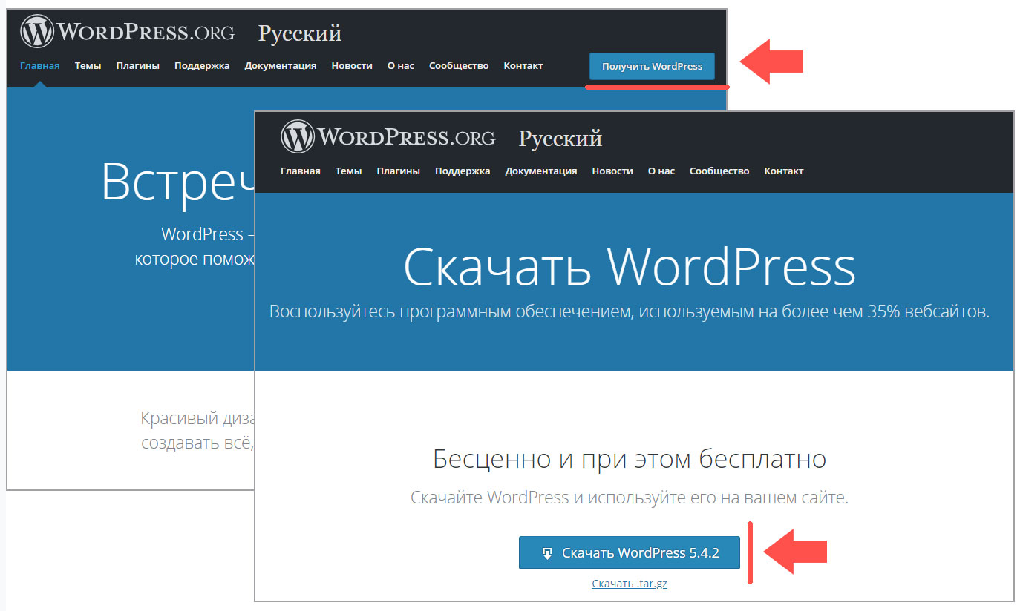1023x611 pixels.
Task: Select «Новости» in front window menu
Action: (612, 171)
